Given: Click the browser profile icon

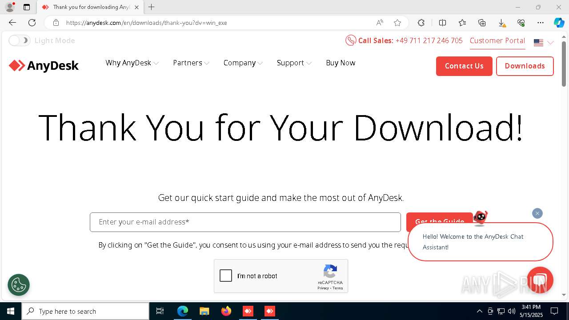Looking at the screenshot, I should pos(10,7).
